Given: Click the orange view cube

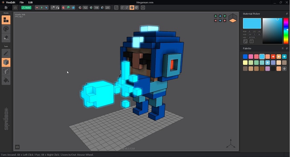Looking at the screenshot, I should coord(233,18).
